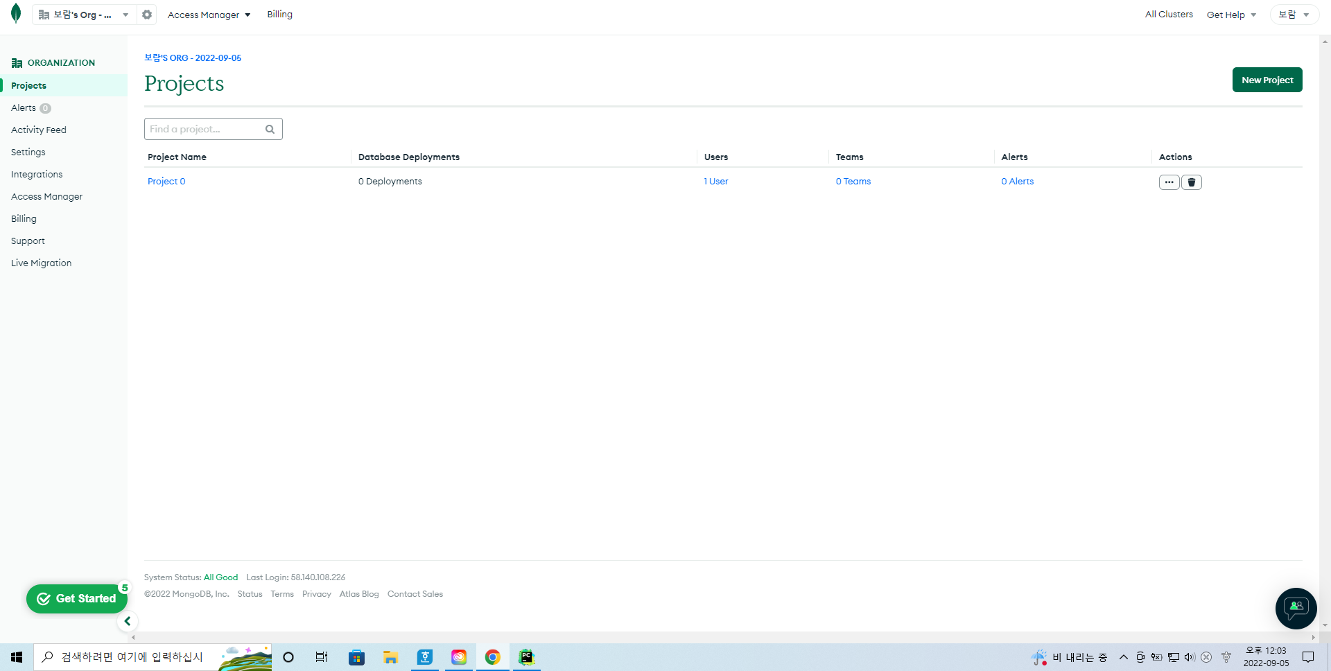Screen dimensions: 1331x671
Task: Click the All Good system status link
Action: (x=220, y=577)
